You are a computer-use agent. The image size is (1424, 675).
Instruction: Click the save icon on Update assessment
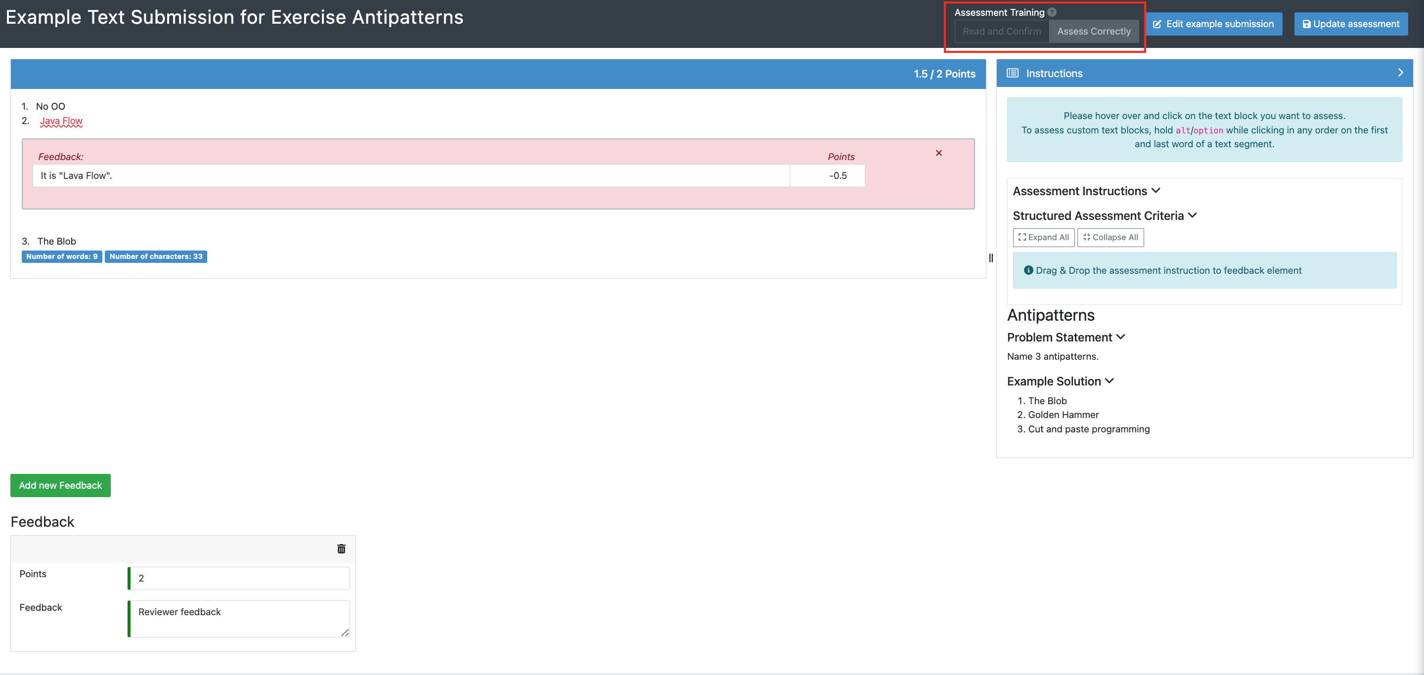pos(1307,24)
